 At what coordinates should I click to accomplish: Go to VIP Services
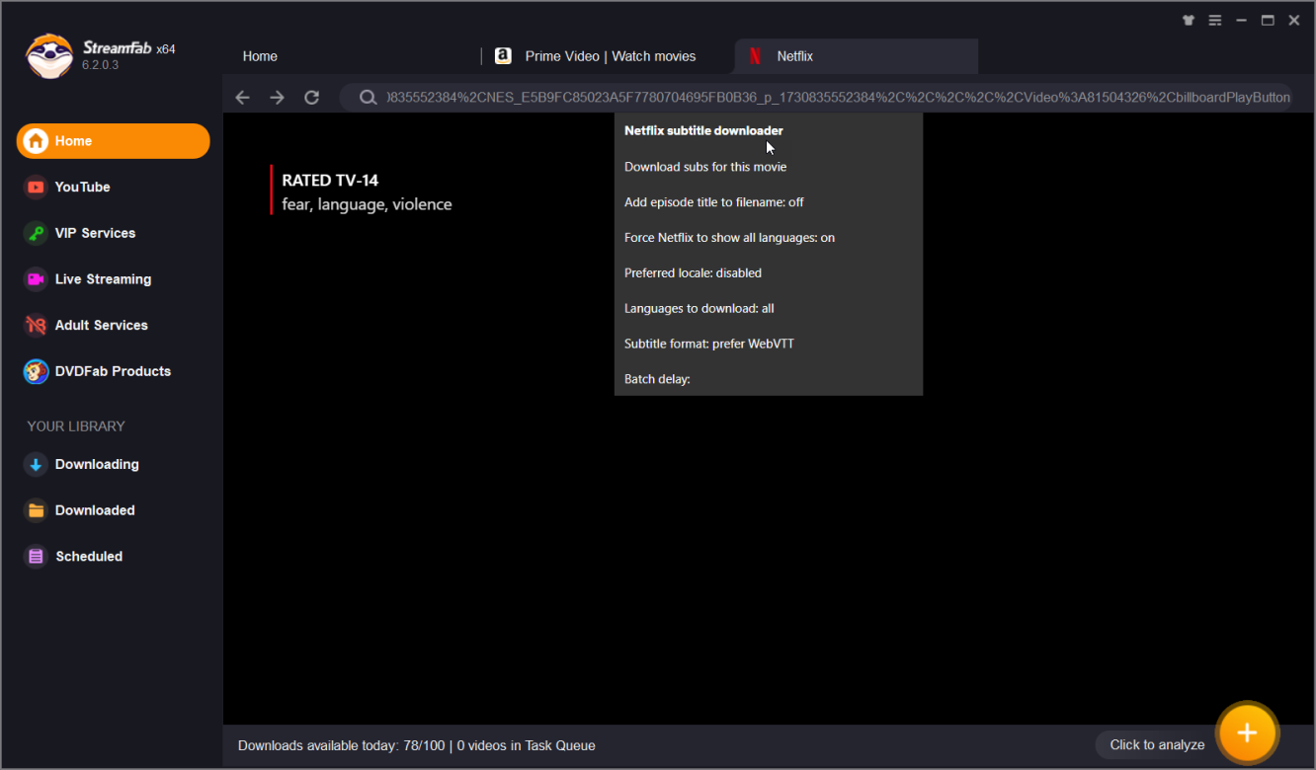(x=95, y=233)
